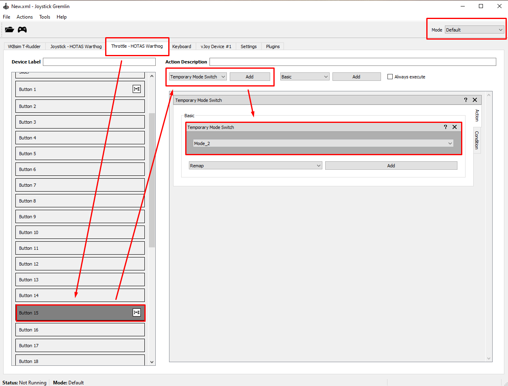Open the Help menu
Viewport: 508px width, 386px height.
click(x=61, y=17)
